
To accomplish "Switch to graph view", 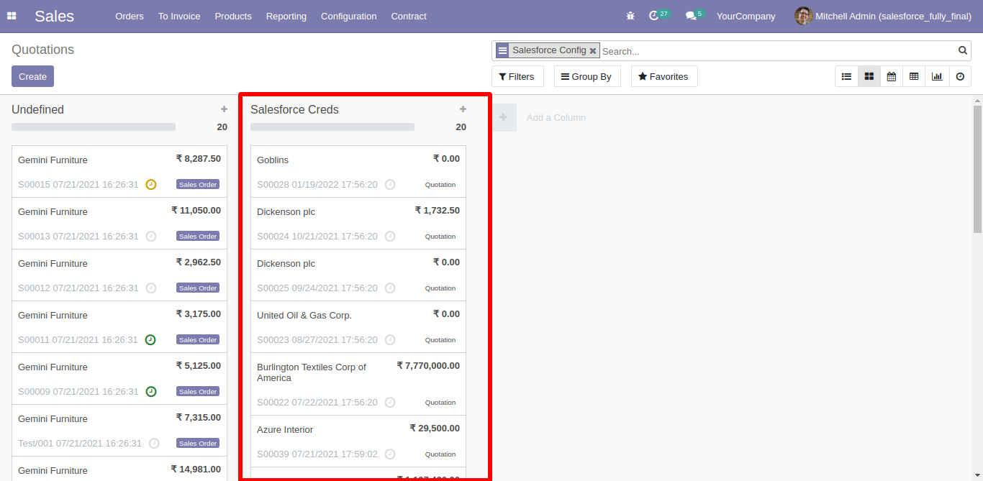I will pos(936,76).
